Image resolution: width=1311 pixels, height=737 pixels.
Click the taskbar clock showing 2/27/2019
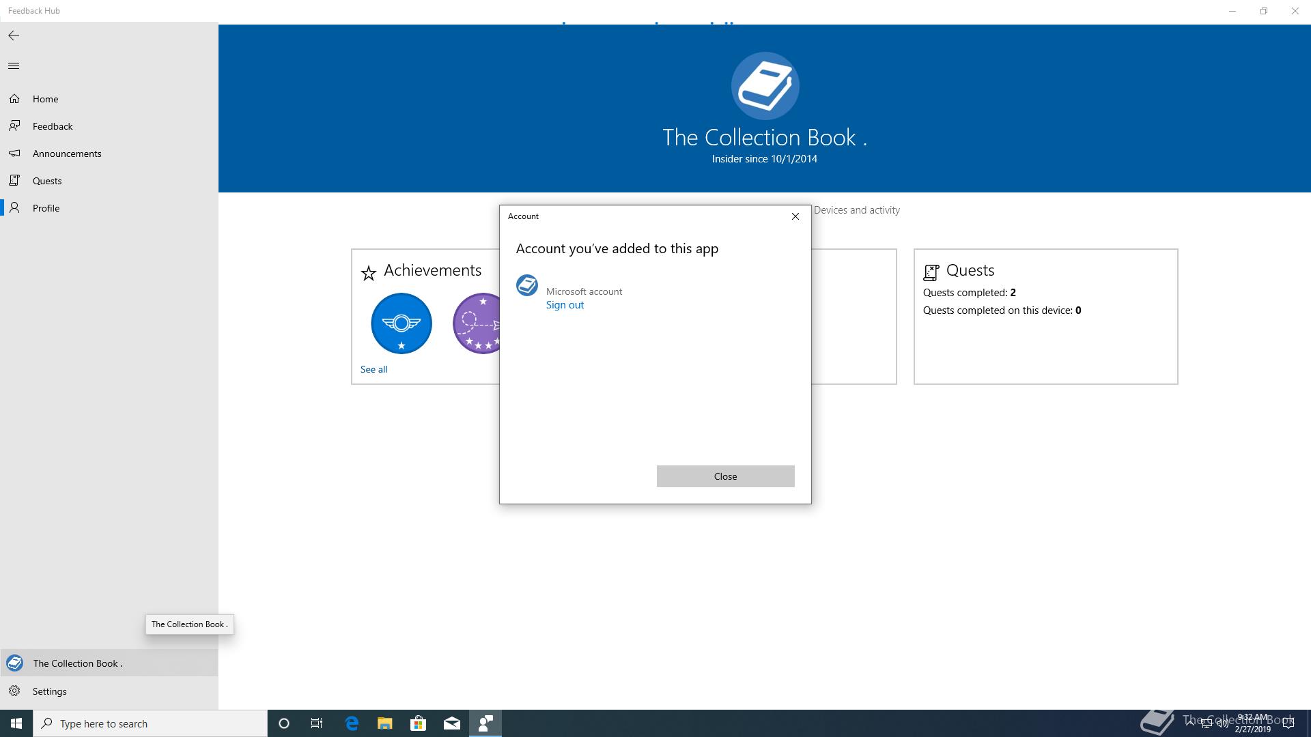point(1252,723)
